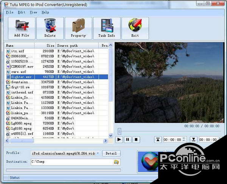Select Linkin Pa 13330KB file icon

[x=8, y=108]
